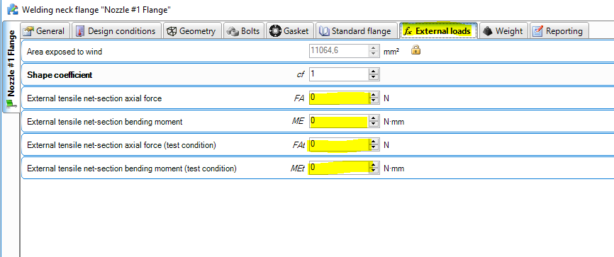Increase ME bending moment with up arrow

click(374, 118)
